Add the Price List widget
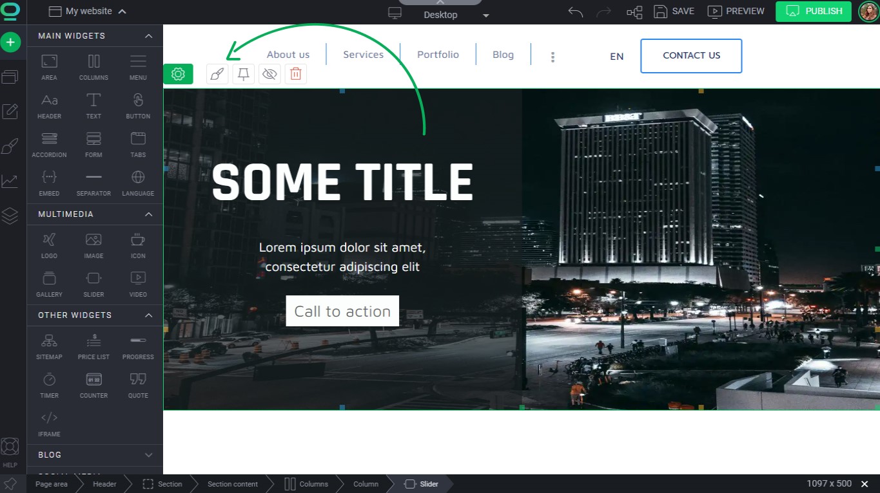 tap(93, 346)
